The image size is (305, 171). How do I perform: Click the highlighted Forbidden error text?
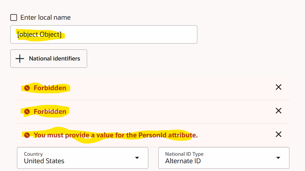pos(50,88)
